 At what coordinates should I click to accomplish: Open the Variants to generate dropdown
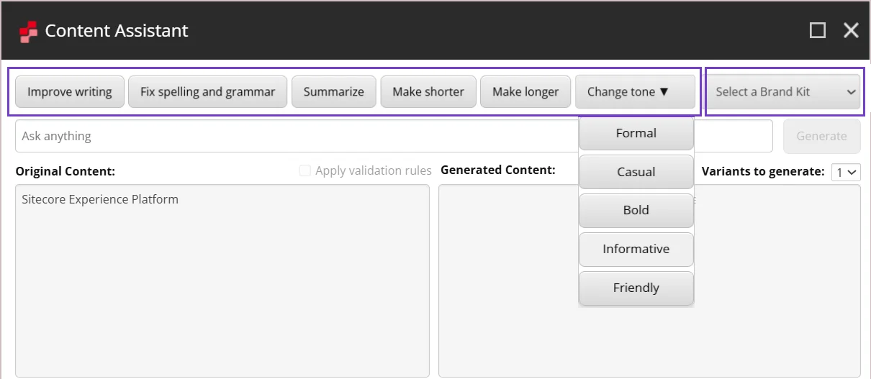click(x=846, y=172)
